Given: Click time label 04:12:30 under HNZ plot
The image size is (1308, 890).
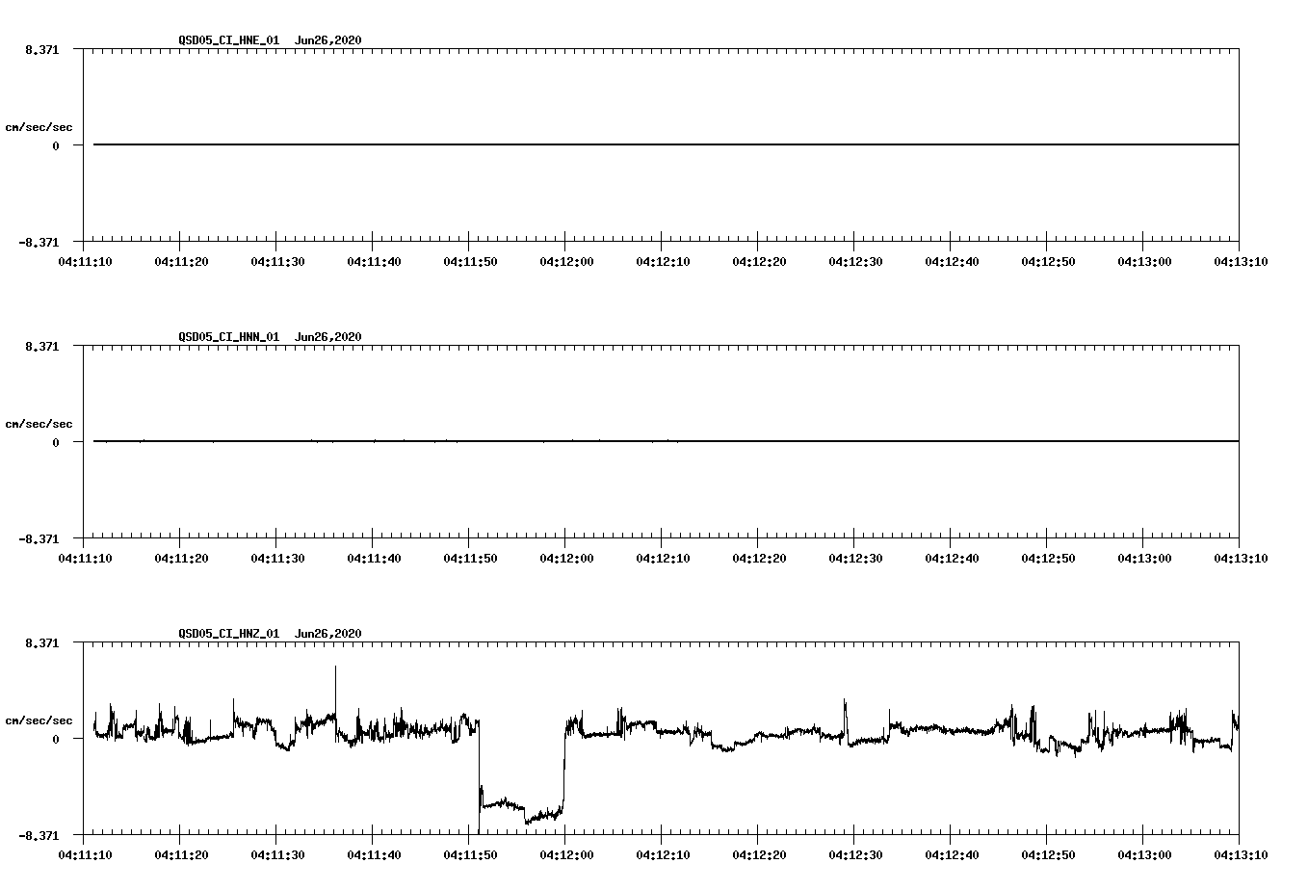Looking at the screenshot, I should [855, 854].
